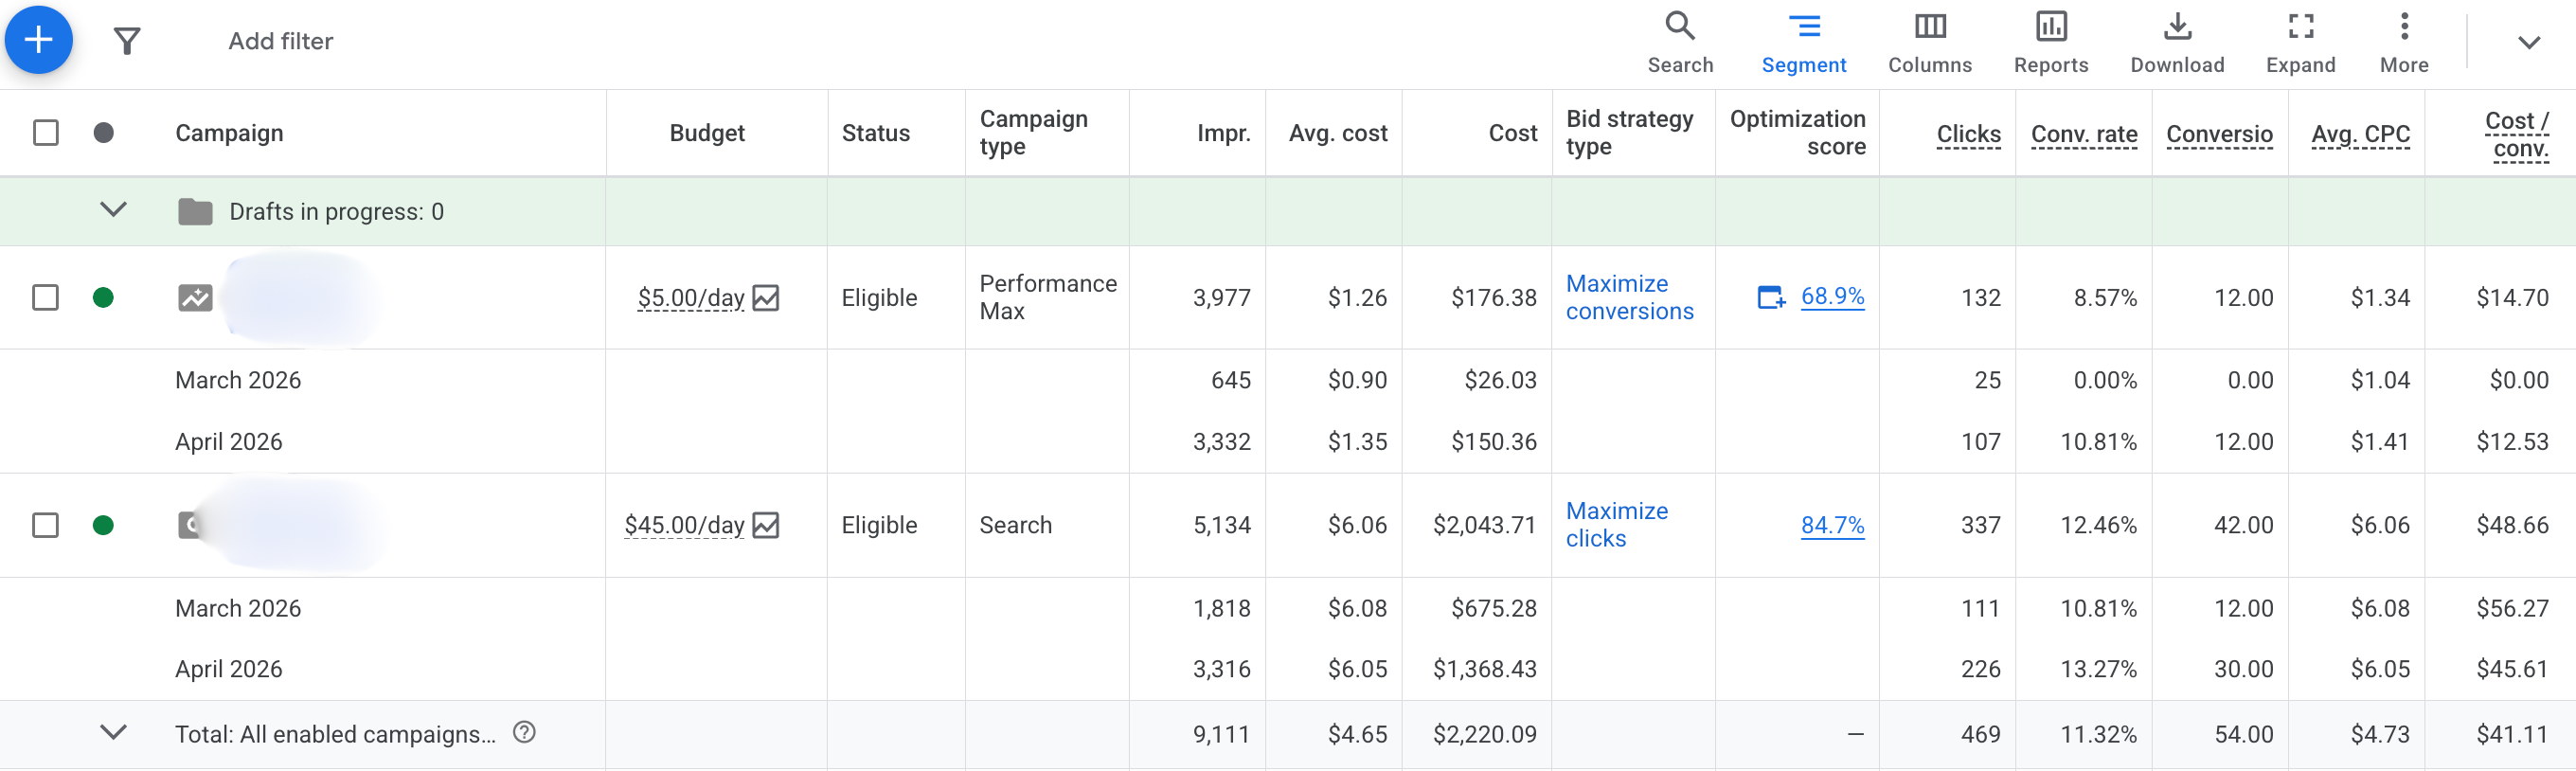2576x771 pixels.
Task: Sort by Optimization score header
Action: pyautogui.click(x=1797, y=132)
